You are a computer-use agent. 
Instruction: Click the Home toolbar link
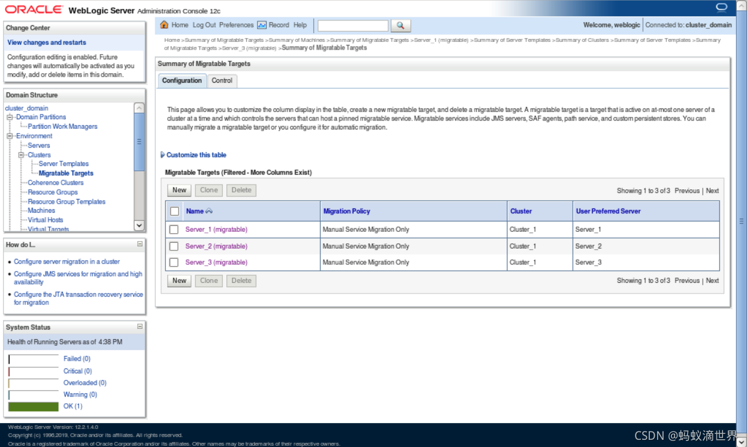point(180,25)
